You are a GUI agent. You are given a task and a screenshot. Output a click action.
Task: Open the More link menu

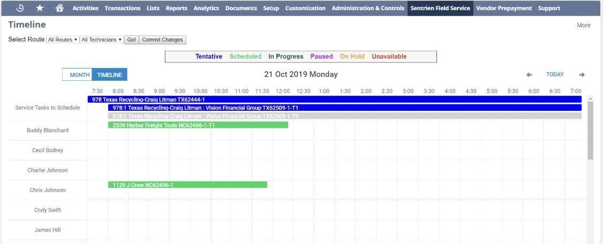coord(583,25)
